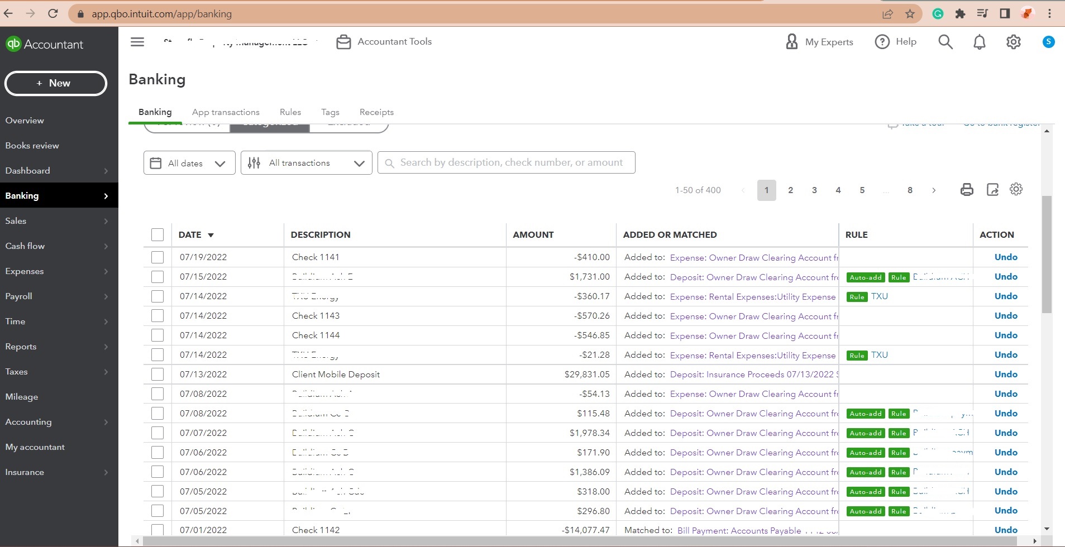
Task: Check the Check 1141 row checkbox
Action: point(157,257)
